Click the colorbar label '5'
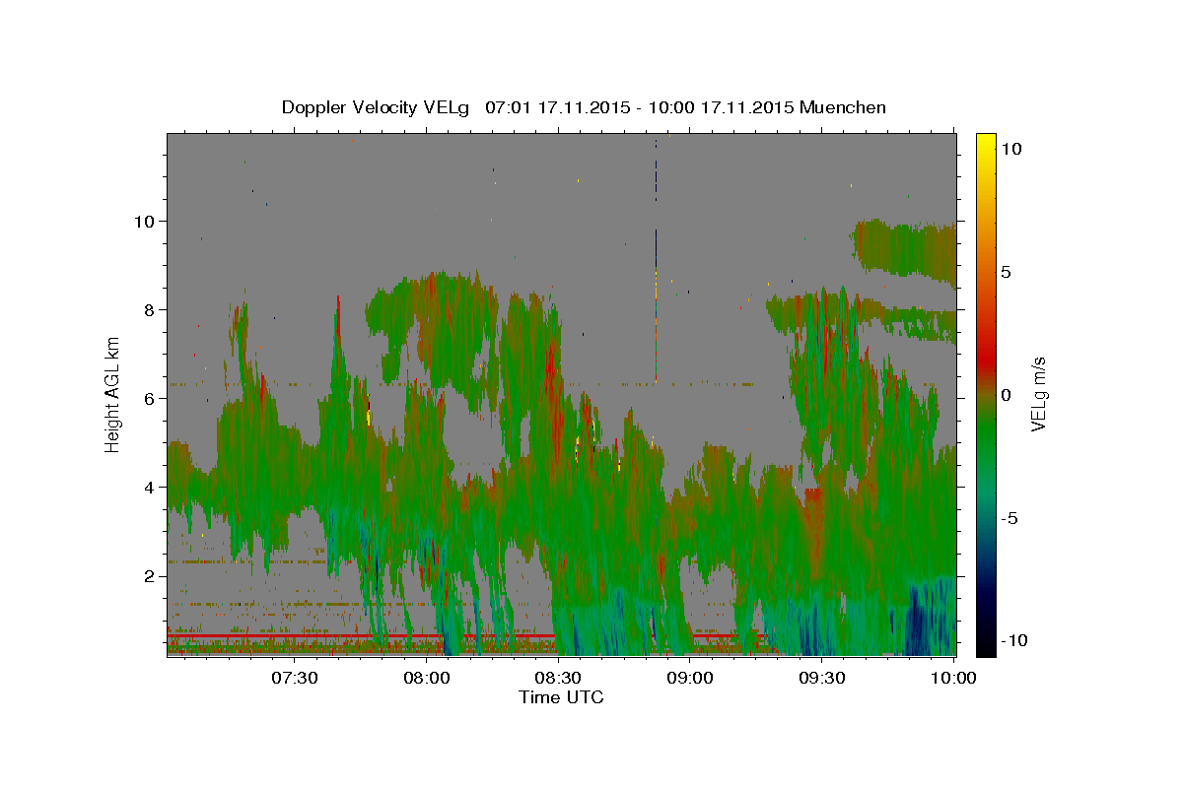The image size is (1183, 788). pyautogui.click(x=1006, y=272)
